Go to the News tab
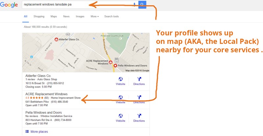 pyautogui.click(x=66, y=16)
